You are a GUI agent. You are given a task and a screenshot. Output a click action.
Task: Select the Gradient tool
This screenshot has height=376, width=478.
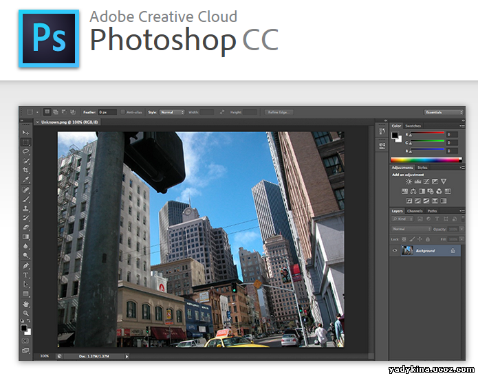(25, 236)
